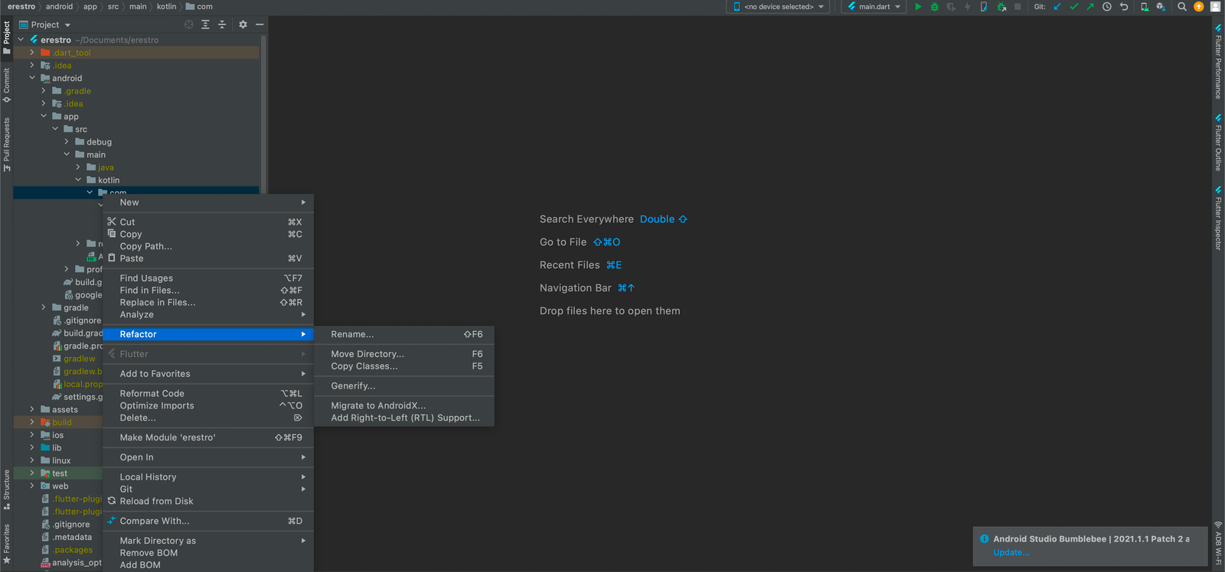Viewport: 1225px width, 572px height.
Task: Open Git history clock icon
Action: 1106,7
